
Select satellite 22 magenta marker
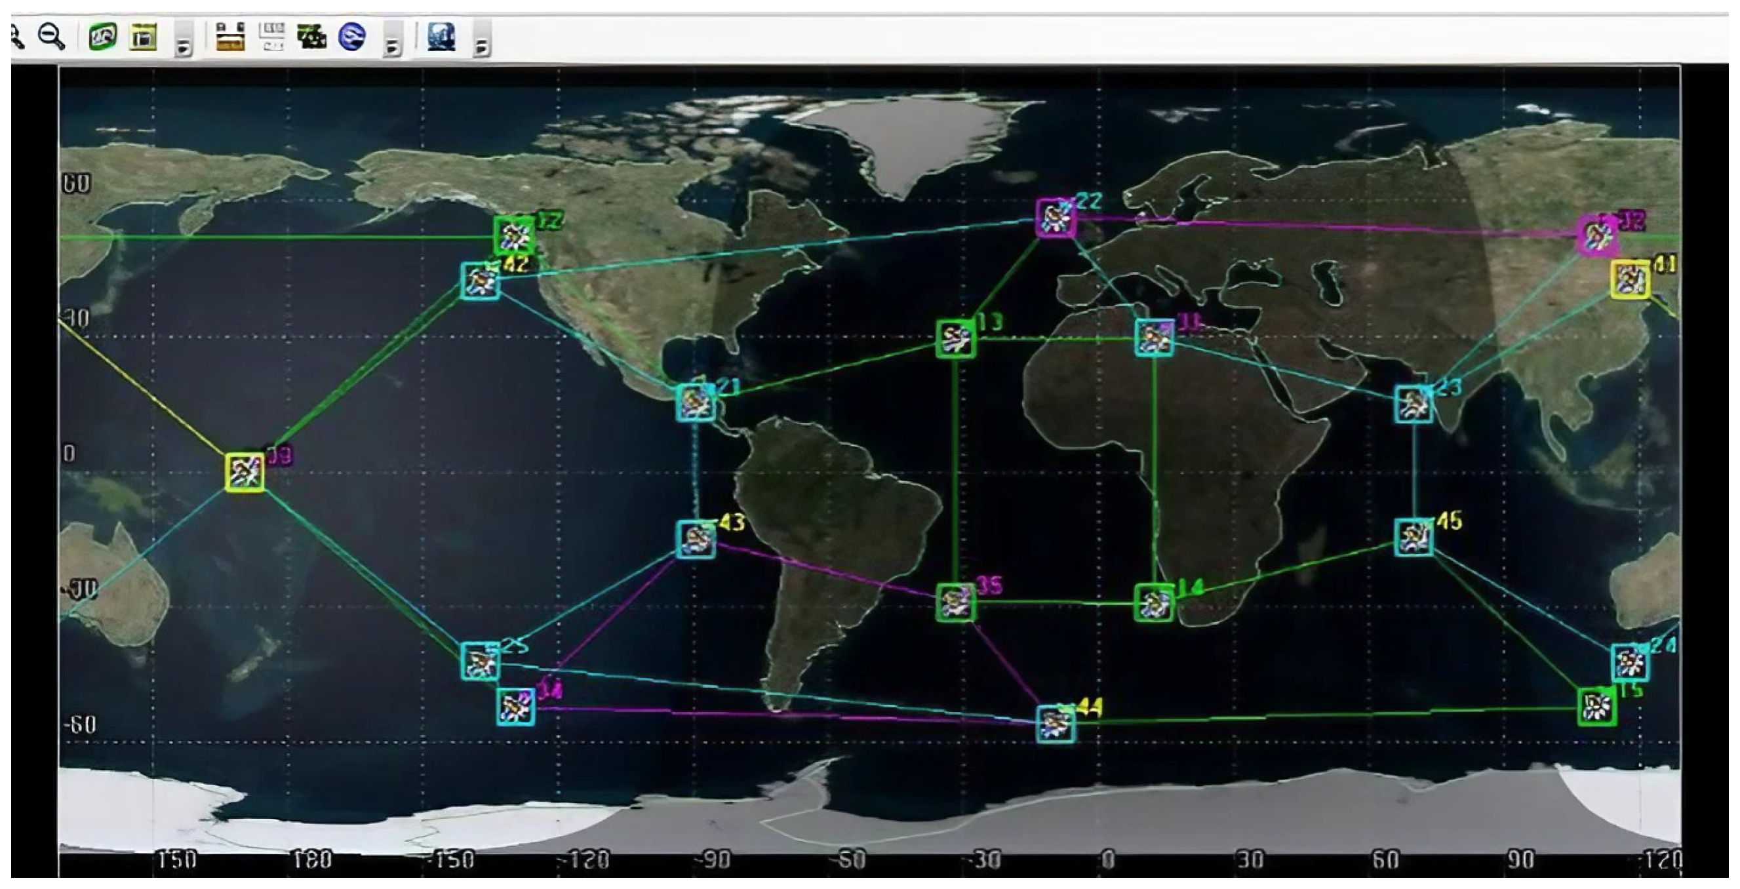1056,218
